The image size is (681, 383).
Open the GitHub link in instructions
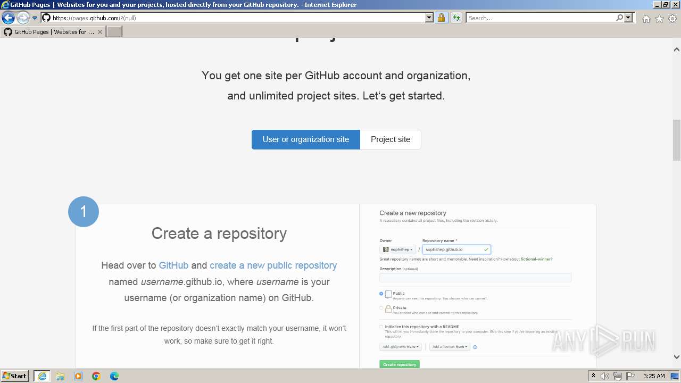173,265
